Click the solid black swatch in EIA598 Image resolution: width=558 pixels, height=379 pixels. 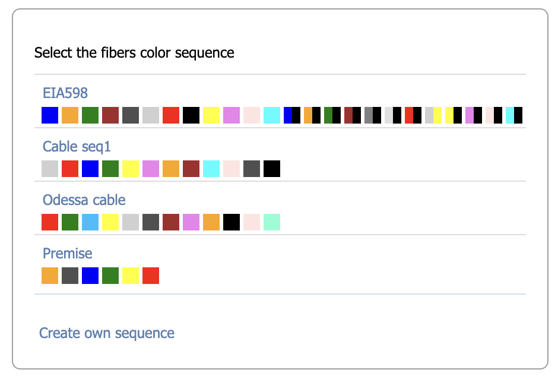(x=191, y=115)
